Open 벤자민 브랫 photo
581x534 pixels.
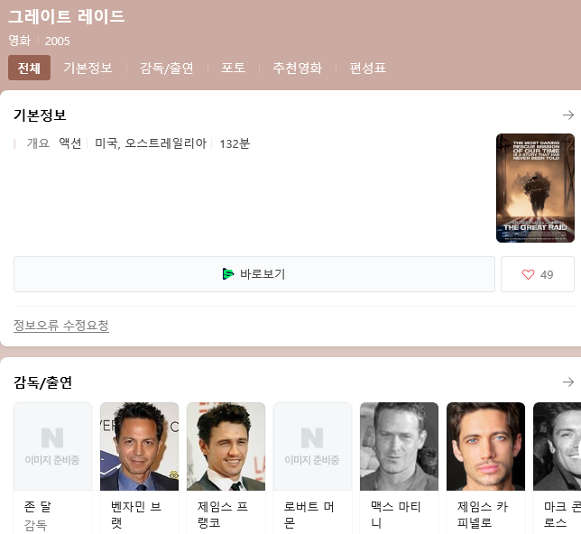(x=139, y=447)
